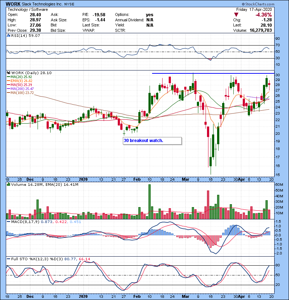This screenshot has width=289, height=300.
Task: Click the Prev Close value 29.38
Action: pos(35,30)
